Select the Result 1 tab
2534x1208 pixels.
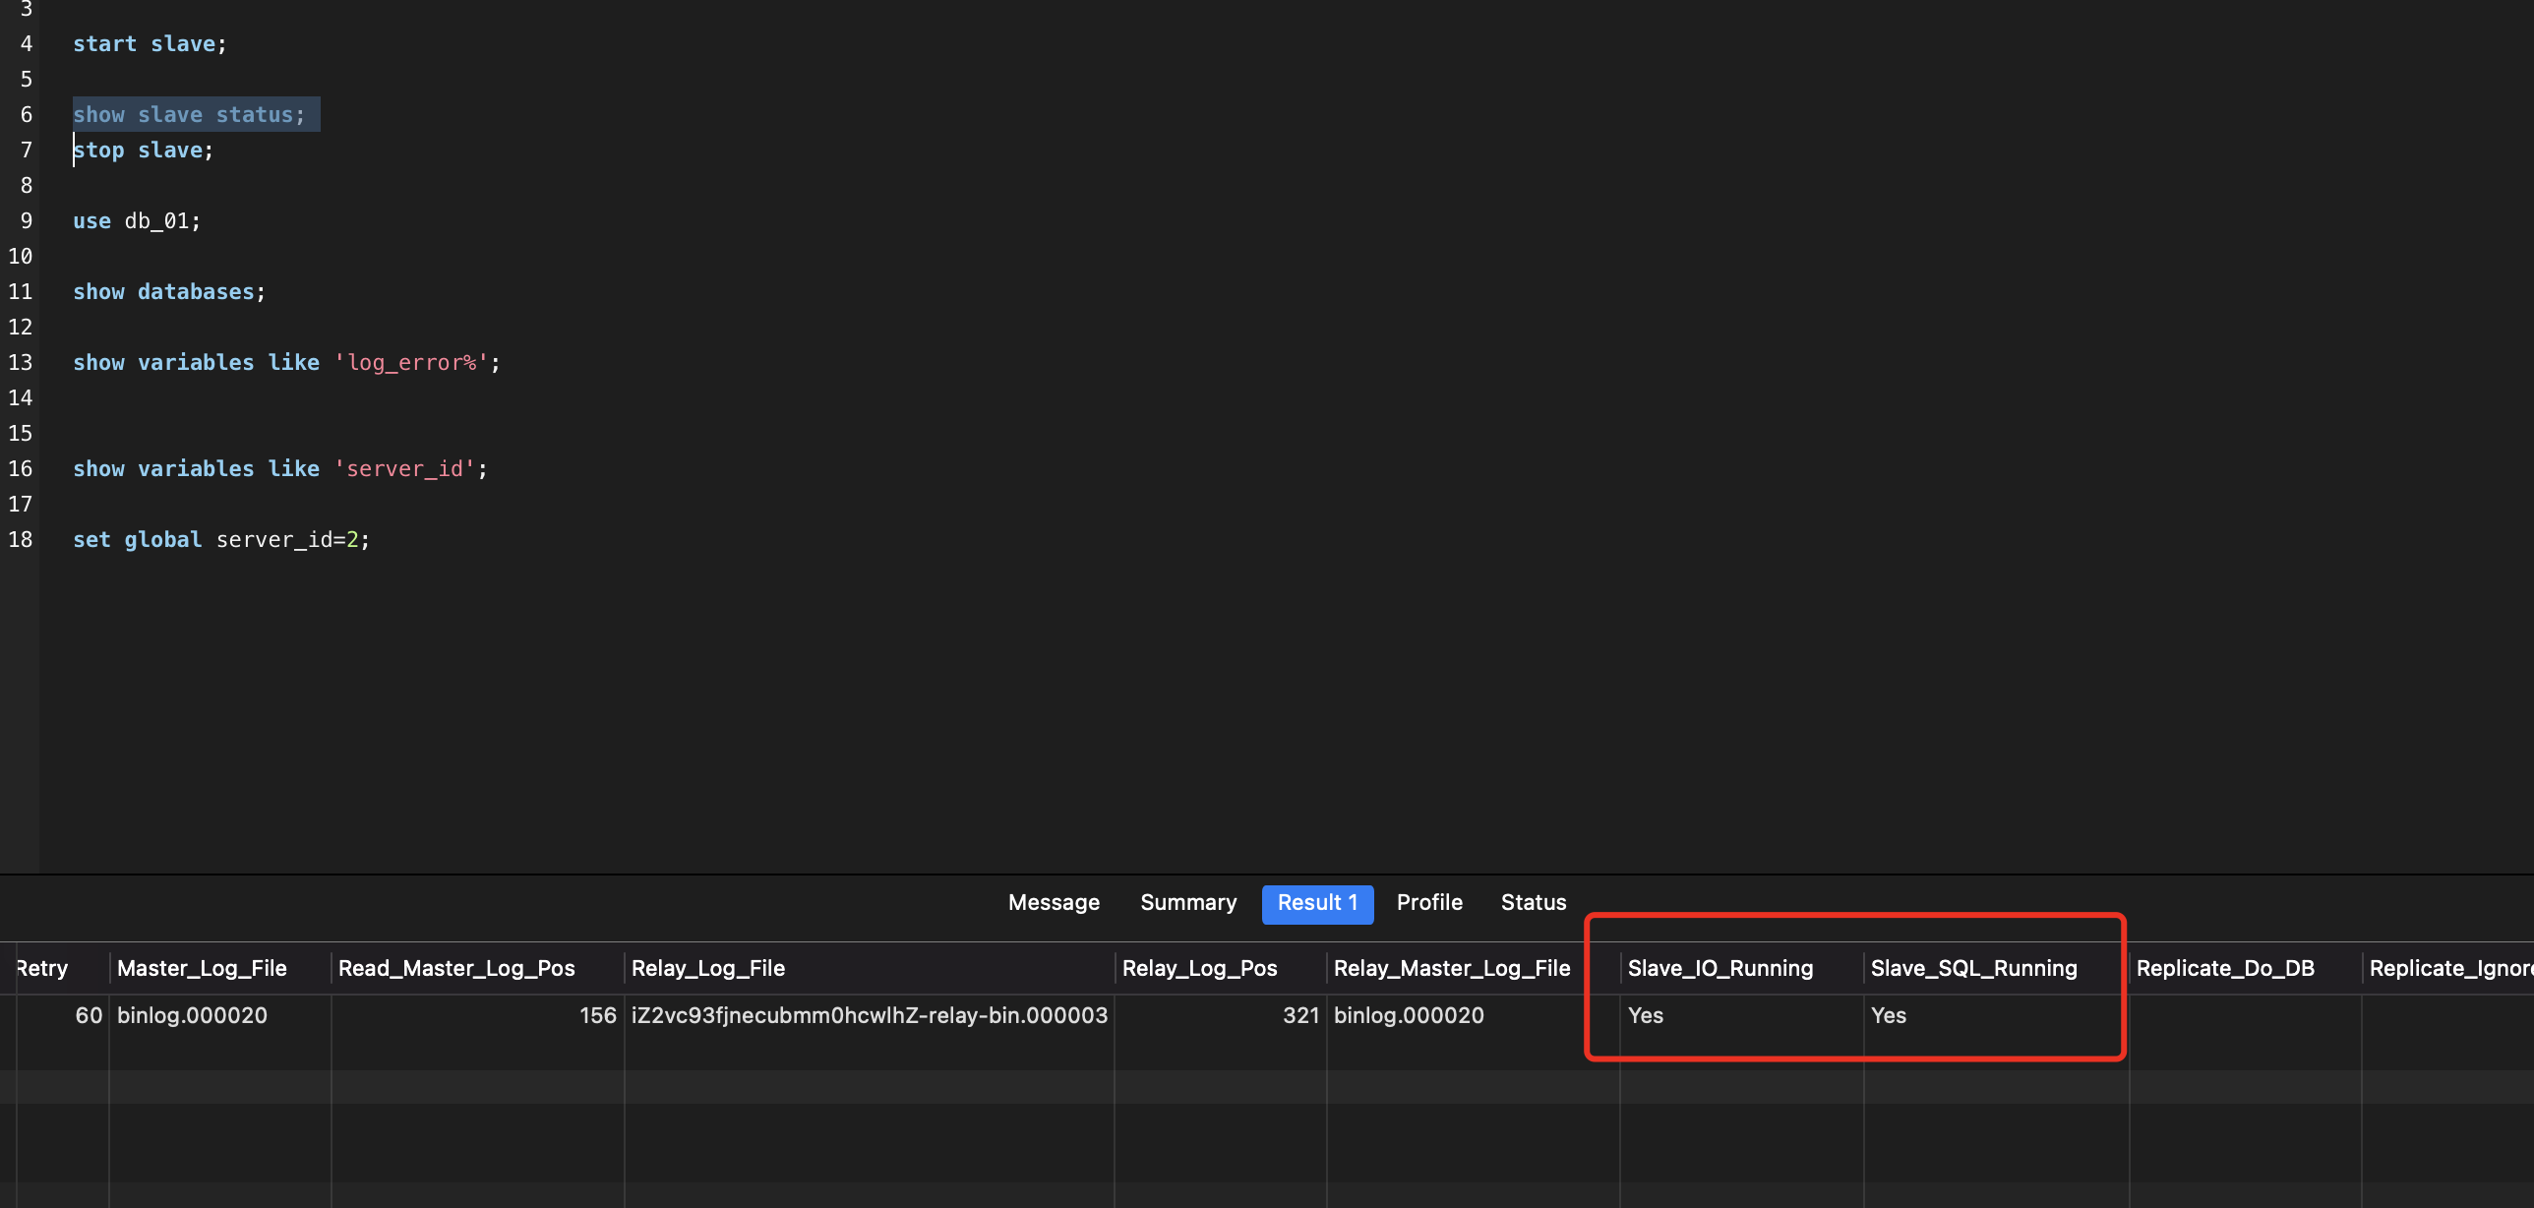(1317, 902)
